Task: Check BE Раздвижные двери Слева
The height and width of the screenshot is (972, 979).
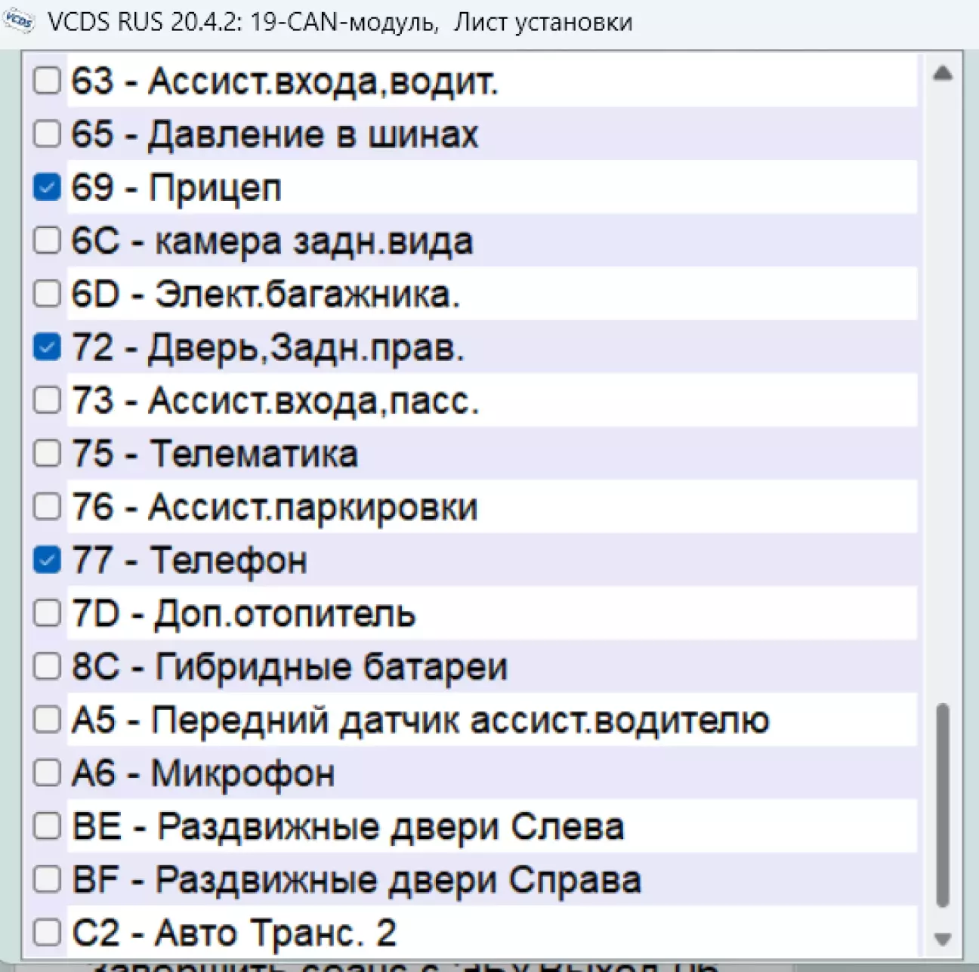Action: pyautogui.click(x=47, y=826)
